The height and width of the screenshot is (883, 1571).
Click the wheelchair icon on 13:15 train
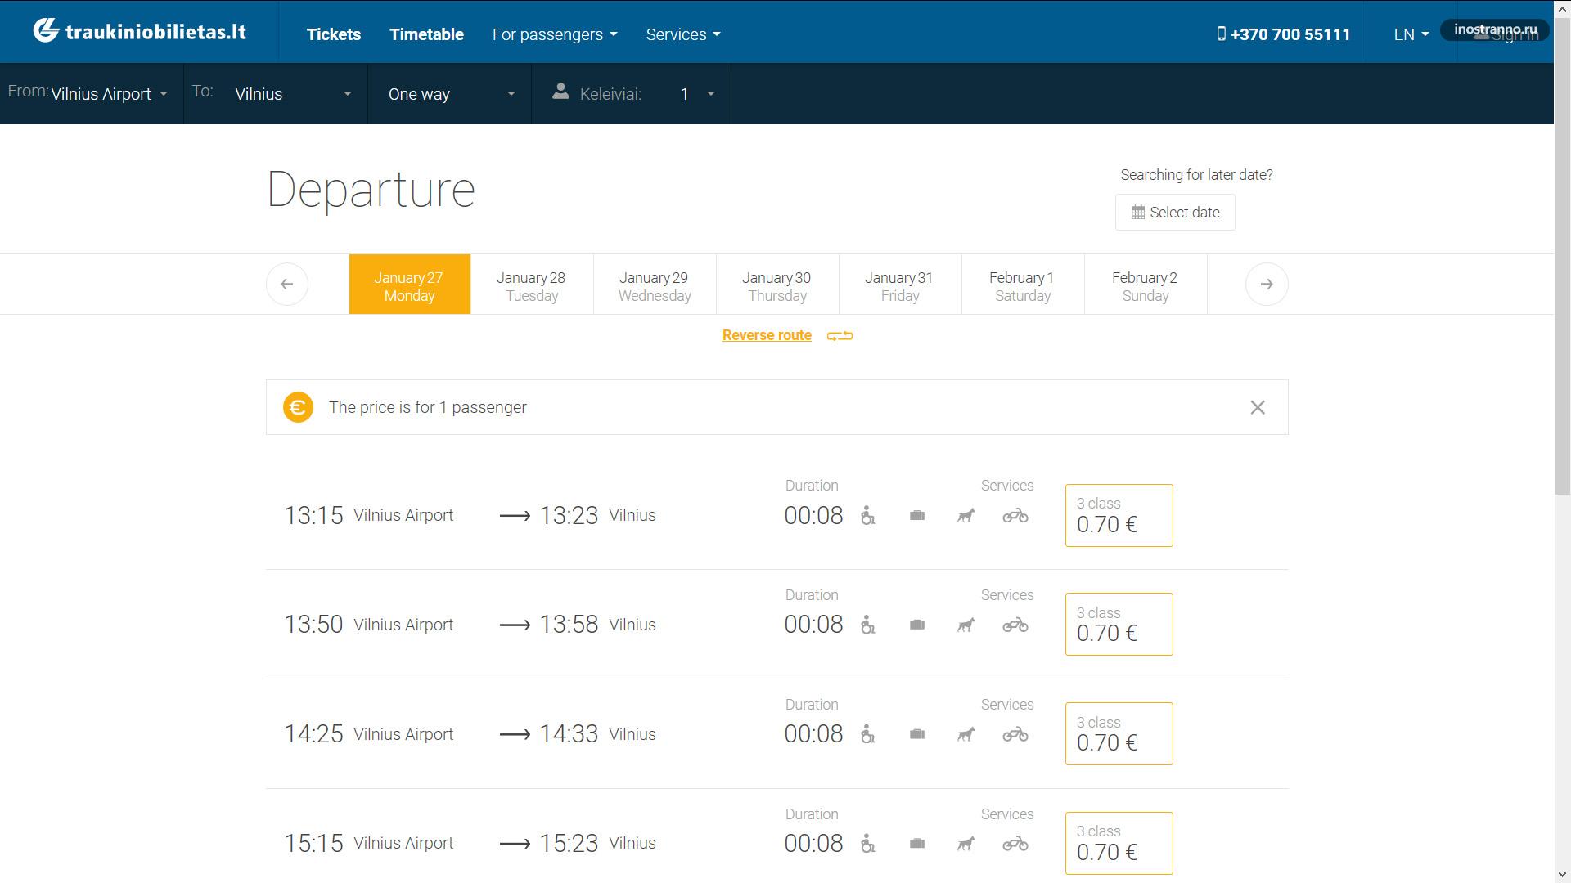click(x=867, y=516)
